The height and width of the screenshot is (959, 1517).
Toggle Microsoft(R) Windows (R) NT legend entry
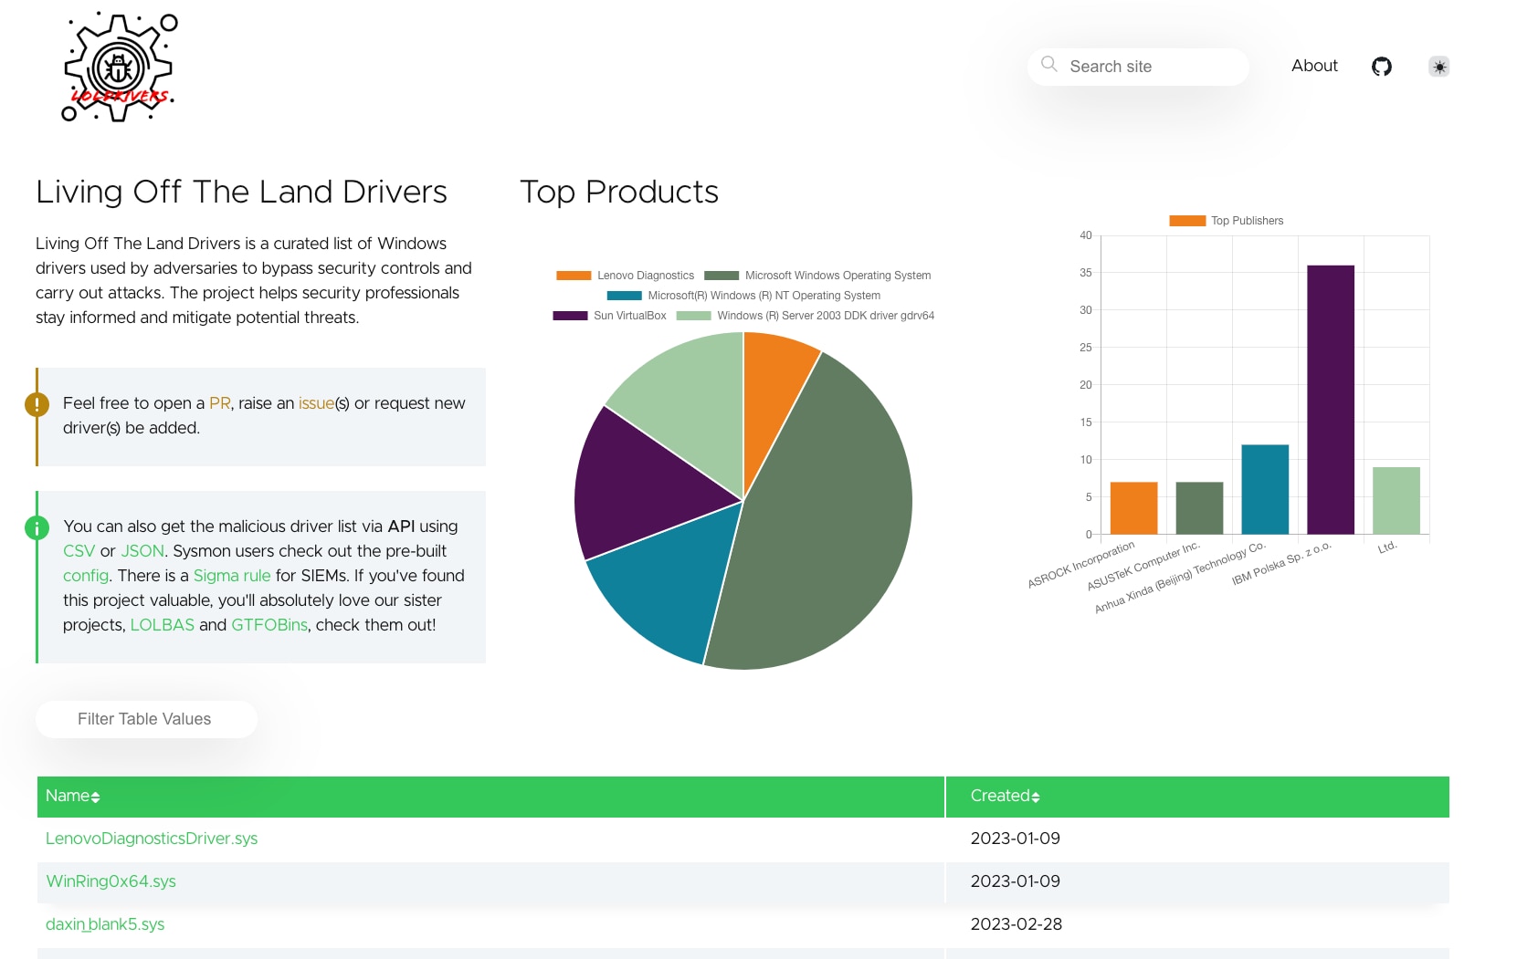[x=743, y=296]
